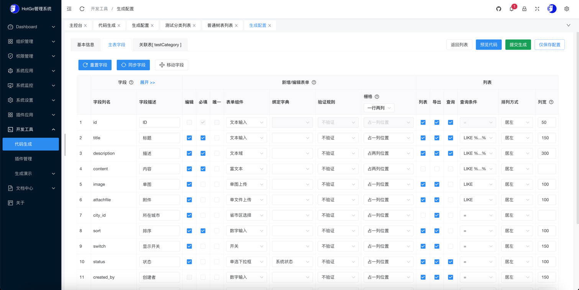Enable the query checkbox for image row
Screen dimensions: 579x290
click(451, 184)
